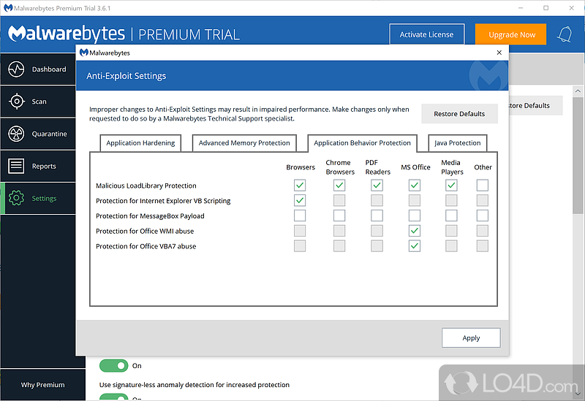Click the Settings gear icon in sidebar
585x401 pixels.
pyautogui.click(x=17, y=199)
